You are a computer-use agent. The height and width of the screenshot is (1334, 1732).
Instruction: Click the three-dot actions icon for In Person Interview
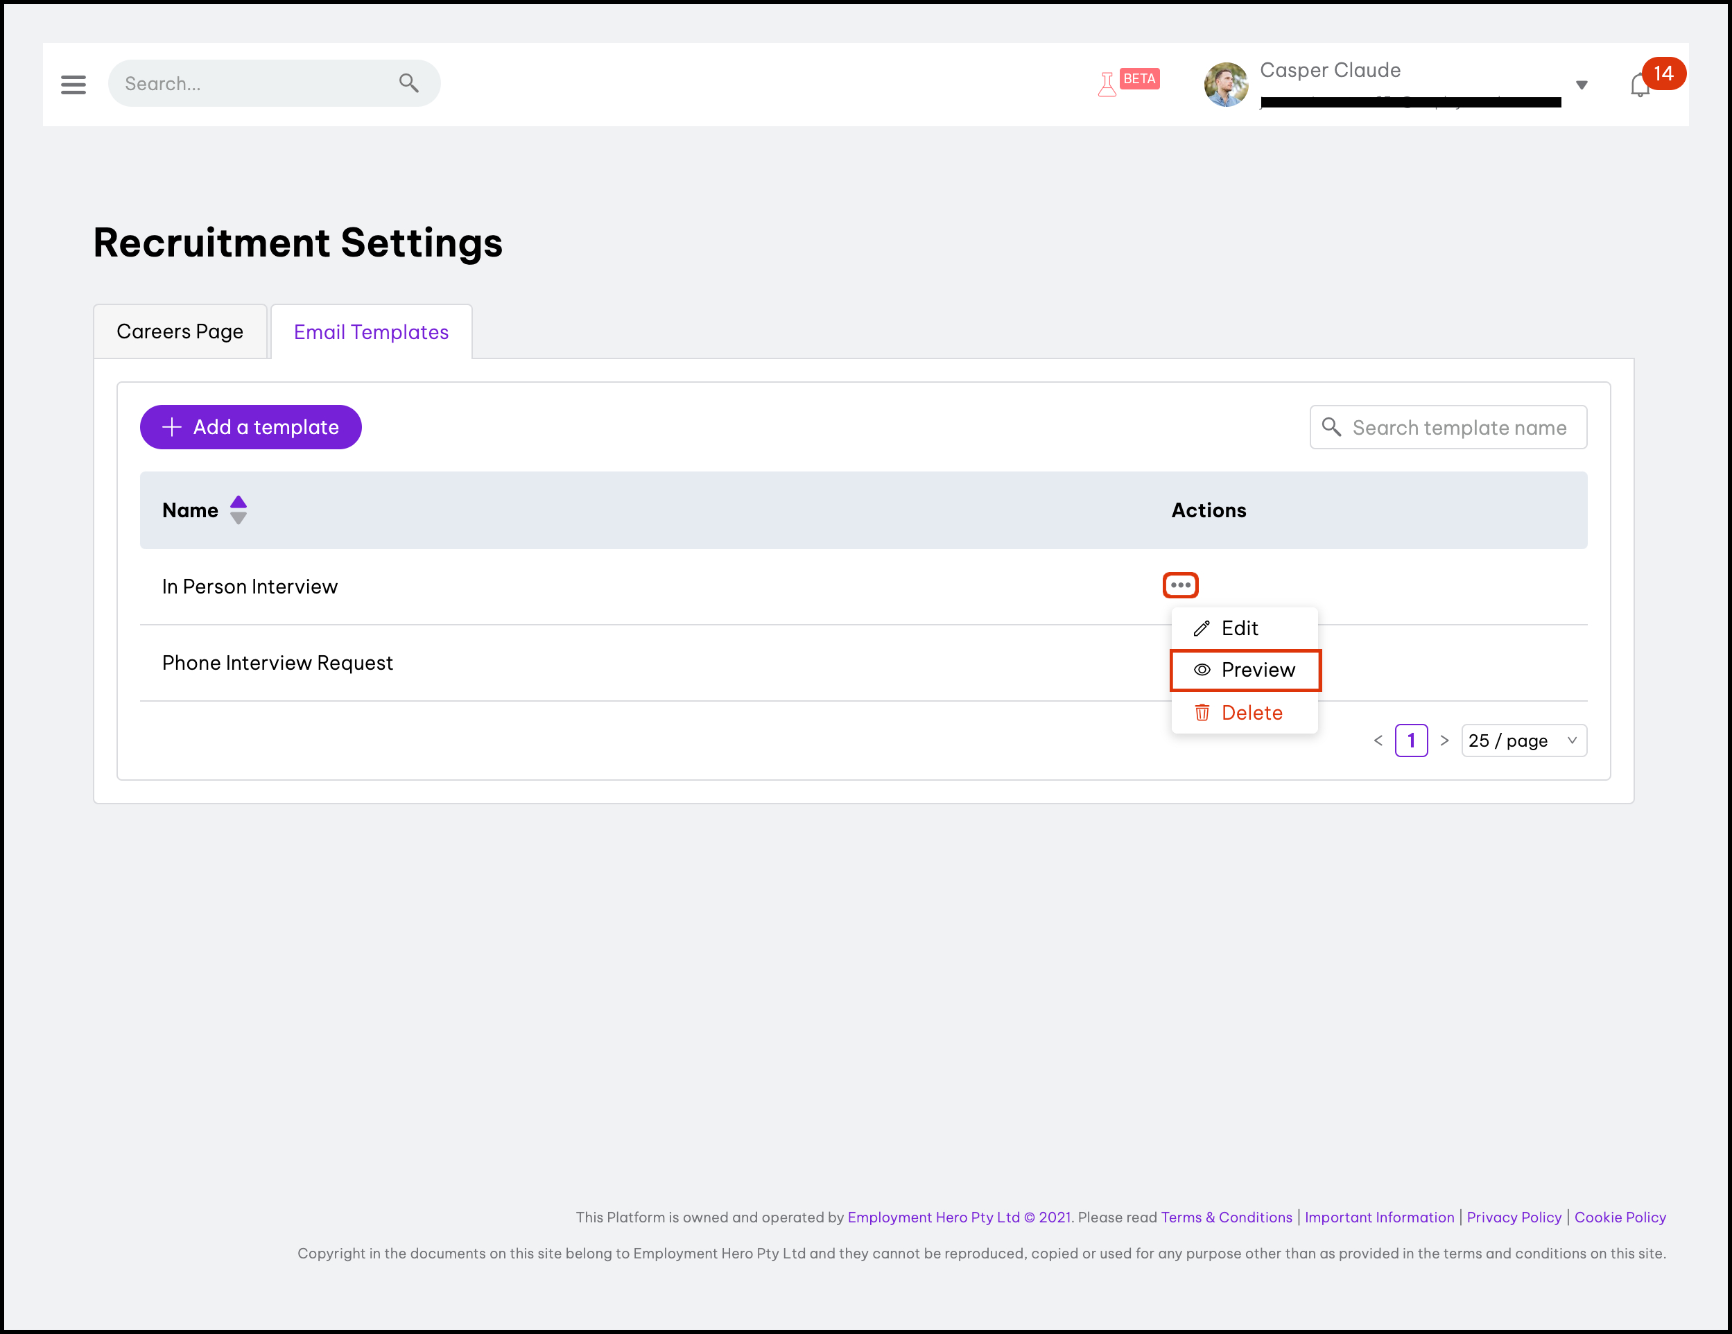(1180, 585)
